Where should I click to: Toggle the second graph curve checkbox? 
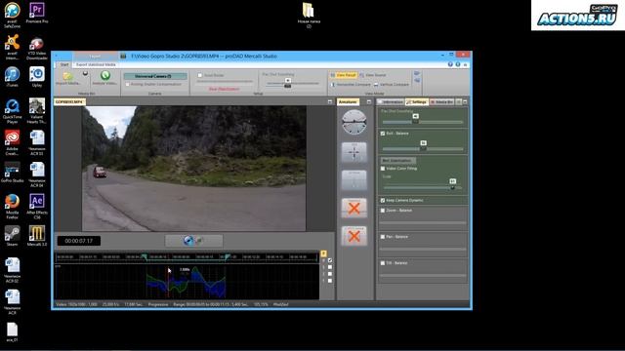click(330, 267)
